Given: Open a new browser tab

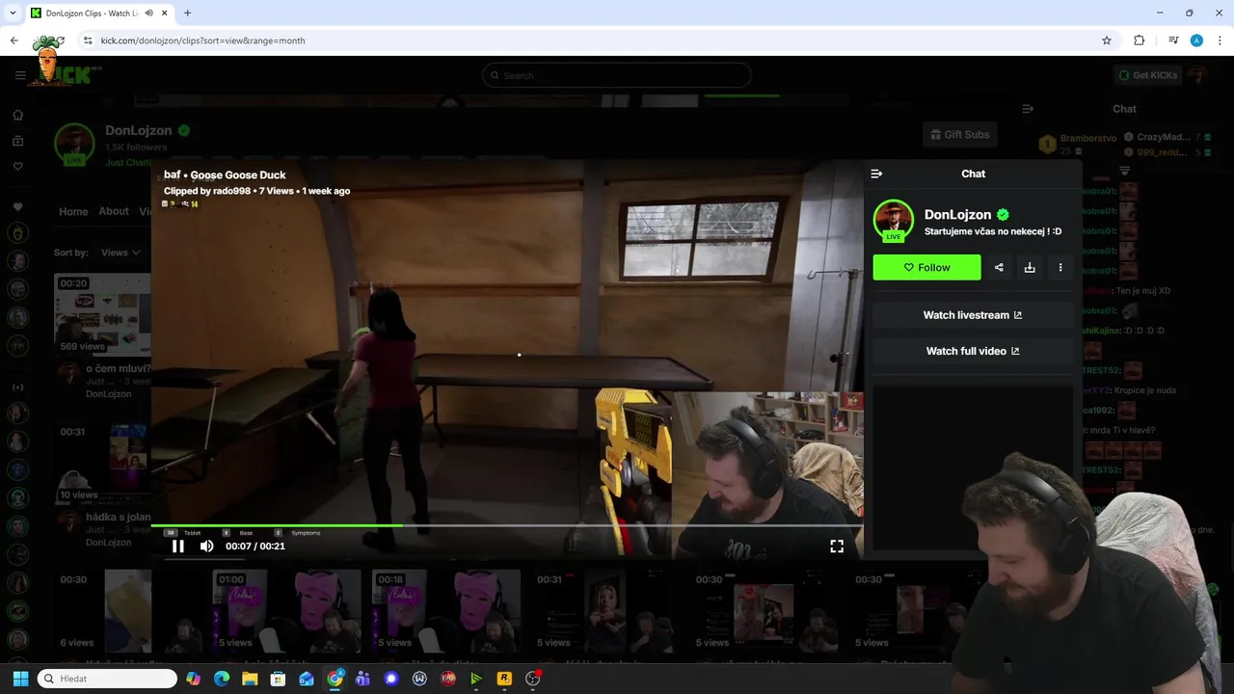Looking at the screenshot, I should click(187, 13).
